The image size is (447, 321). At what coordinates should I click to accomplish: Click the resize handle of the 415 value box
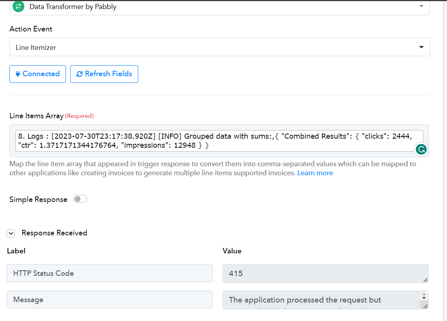tap(425, 280)
